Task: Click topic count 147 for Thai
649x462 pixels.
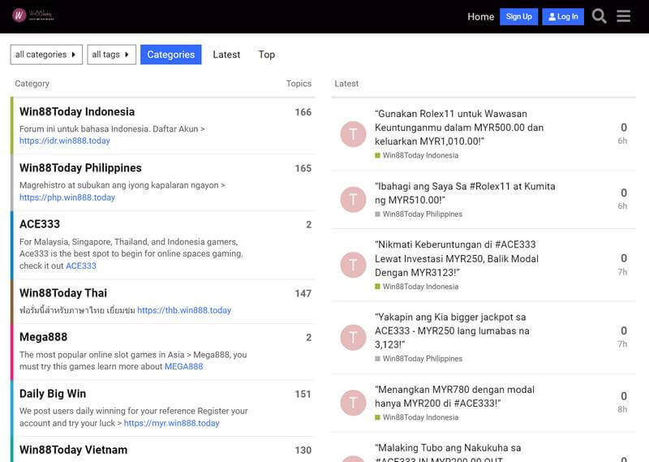Action: 303,294
